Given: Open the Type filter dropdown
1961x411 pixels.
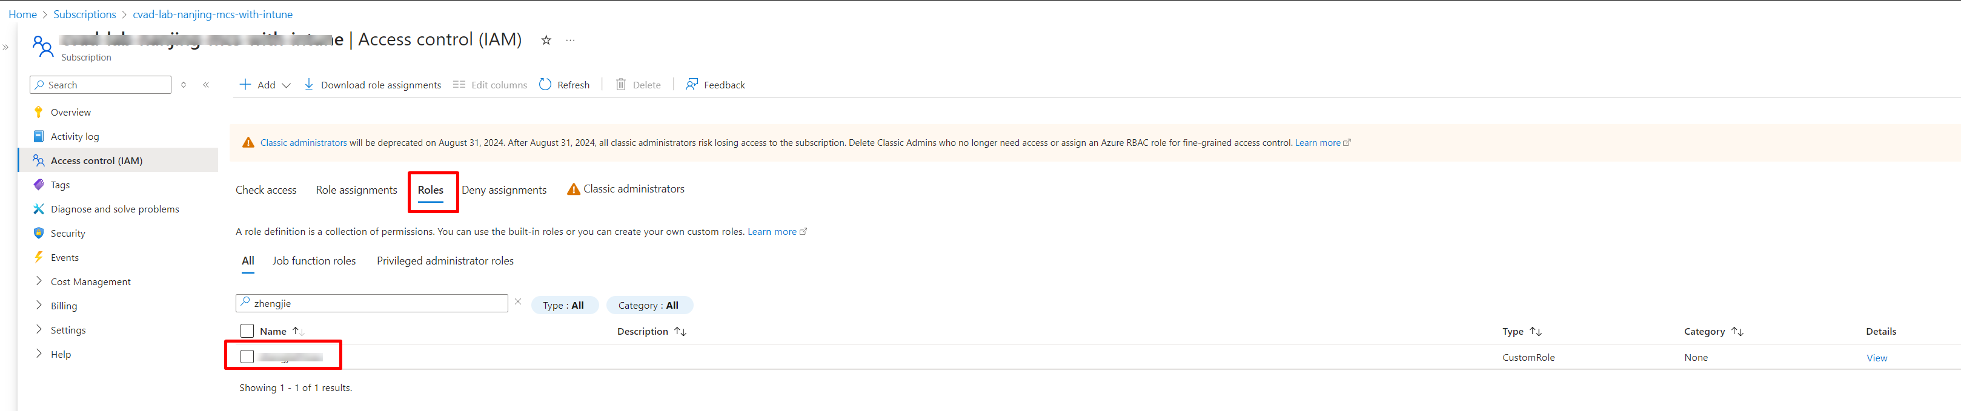Looking at the screenshot, I should (x=563, y=305).
